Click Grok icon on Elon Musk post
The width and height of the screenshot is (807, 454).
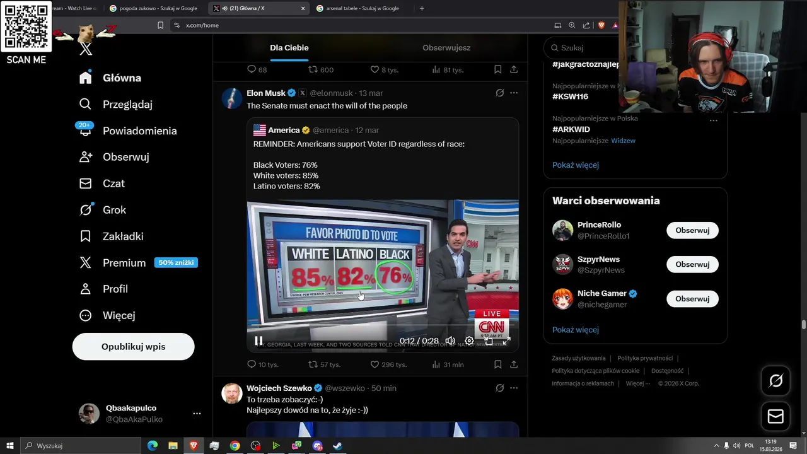click(499, 93)
